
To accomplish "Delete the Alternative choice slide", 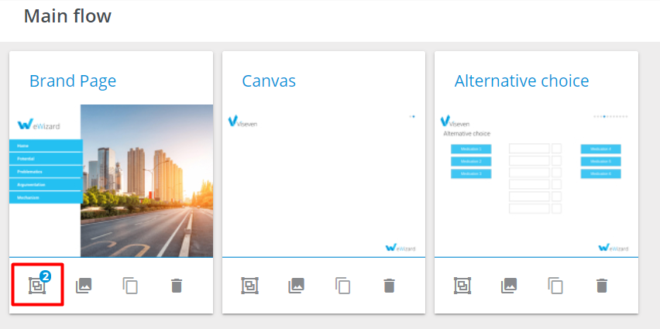I will tap(601, 286).
